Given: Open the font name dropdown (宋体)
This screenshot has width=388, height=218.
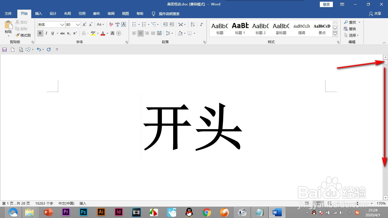Looking at the screenshot, I should point(62,25).
